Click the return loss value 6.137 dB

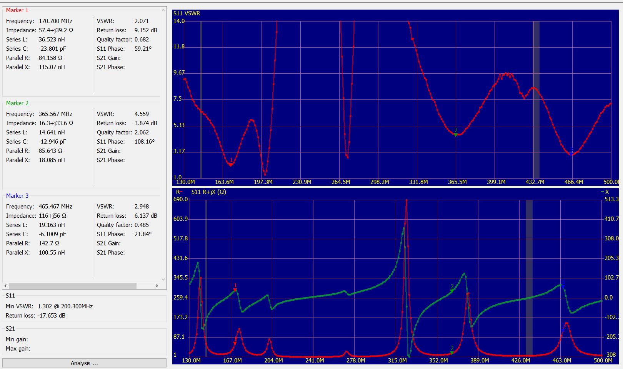tap(146, 216)
